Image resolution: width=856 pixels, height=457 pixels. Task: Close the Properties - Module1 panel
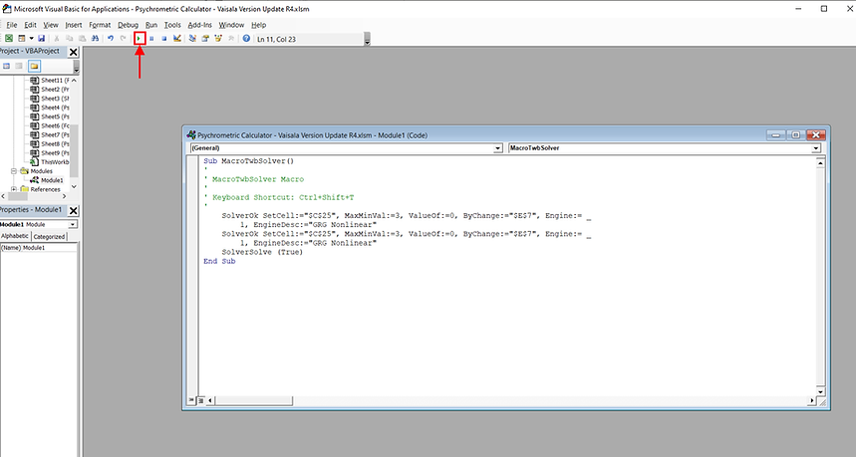click(73, 210)
